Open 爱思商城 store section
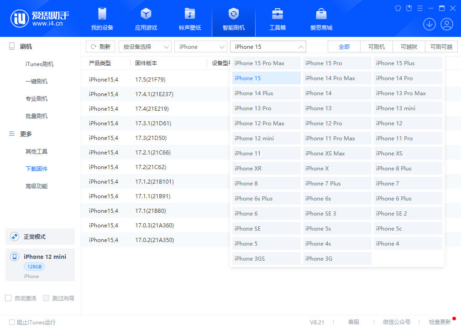The width and height of the screenshot is (461, 329). pyautogui.click(x=321, y=19)
